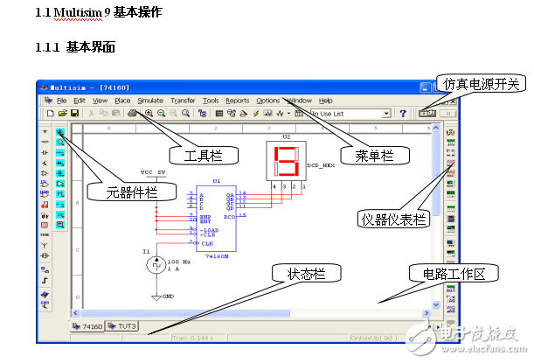Expand the In Use List dropdown
534x363 pixels.
(385, 114)
